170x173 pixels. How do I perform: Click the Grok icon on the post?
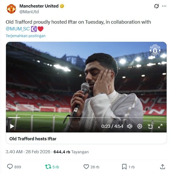pos(156,6)
